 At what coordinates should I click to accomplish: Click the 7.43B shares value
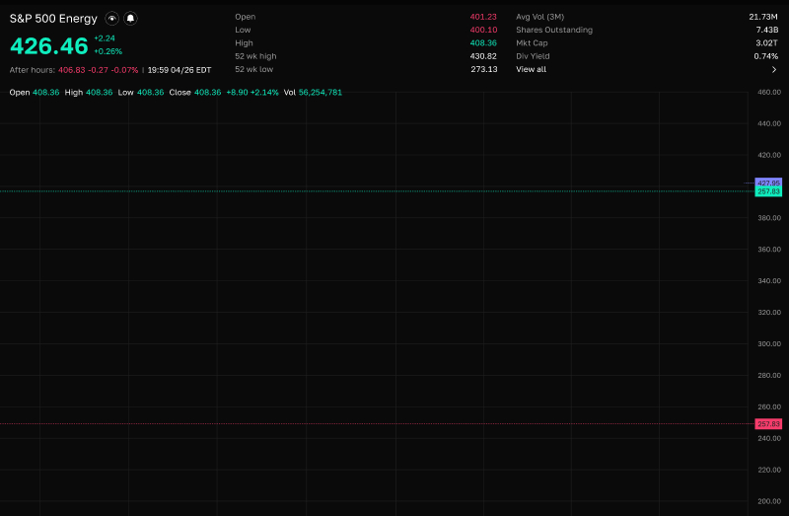(767, 30)
